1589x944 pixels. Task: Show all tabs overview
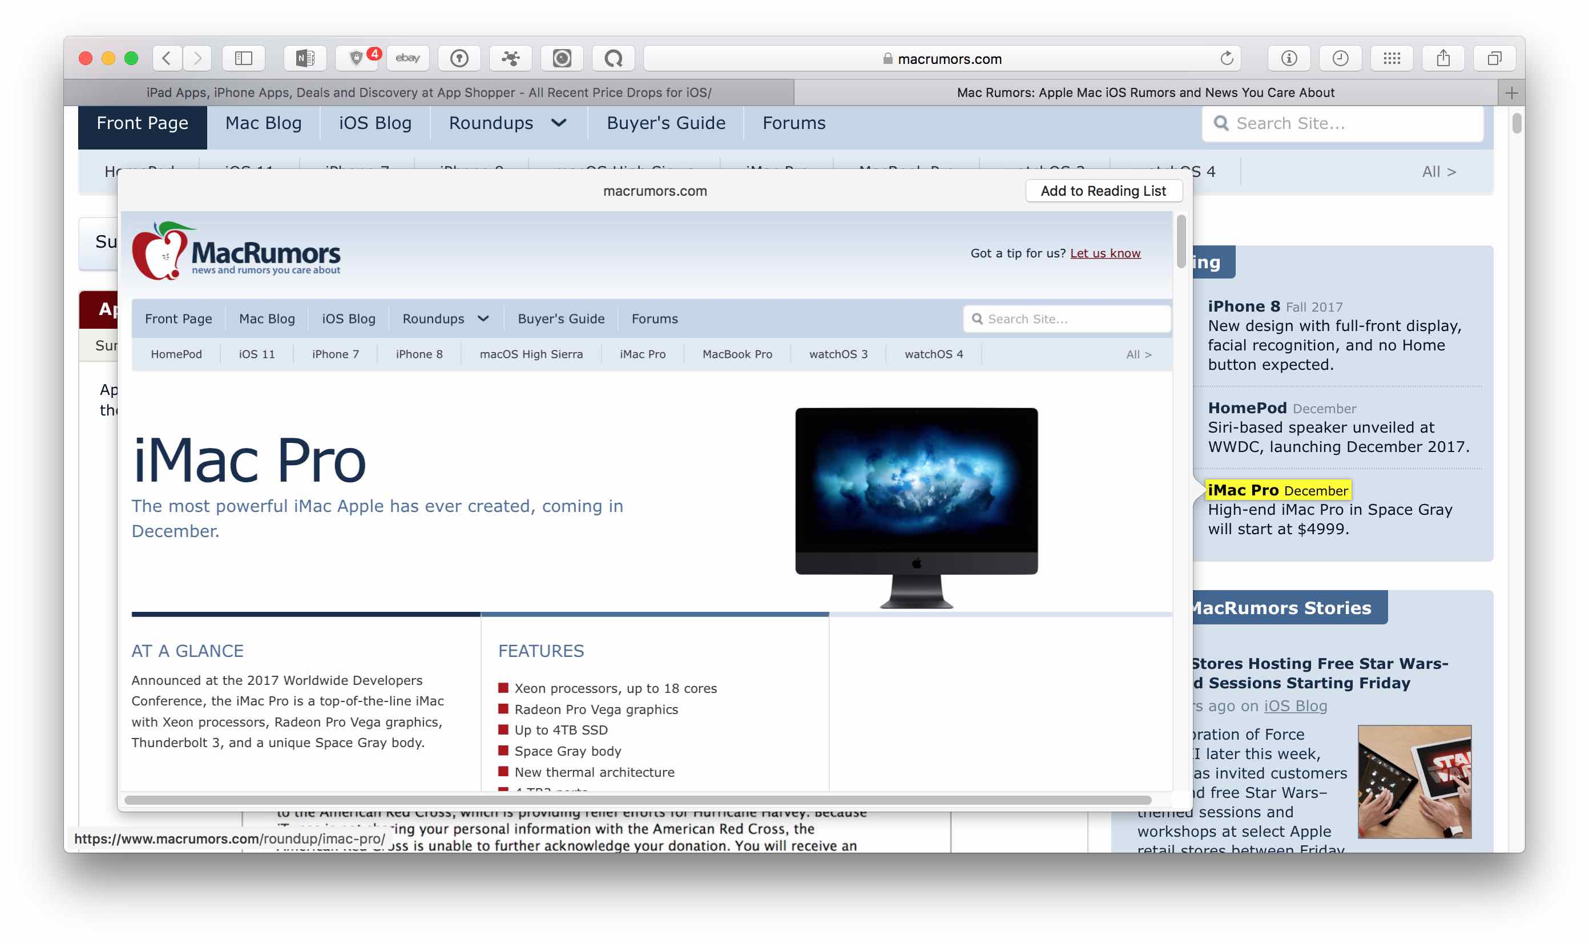(1494, 59)
